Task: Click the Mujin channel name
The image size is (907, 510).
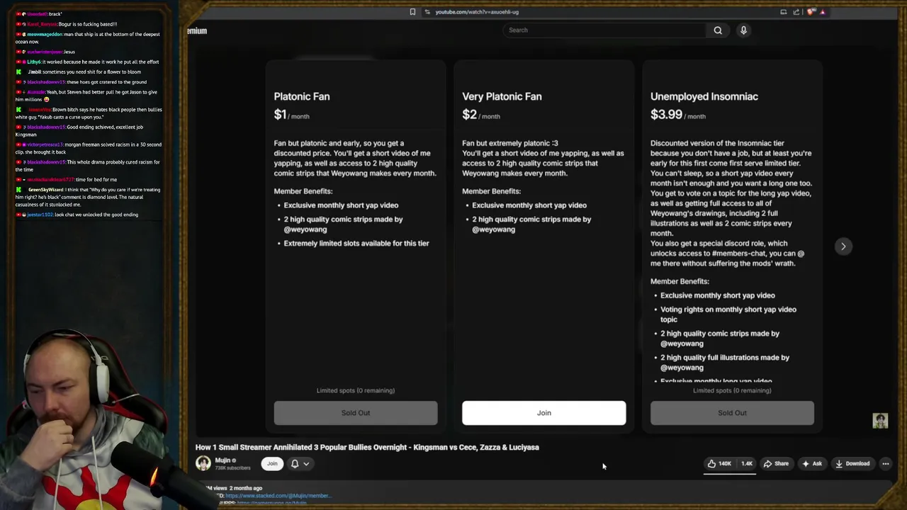Action: (222, 460)
